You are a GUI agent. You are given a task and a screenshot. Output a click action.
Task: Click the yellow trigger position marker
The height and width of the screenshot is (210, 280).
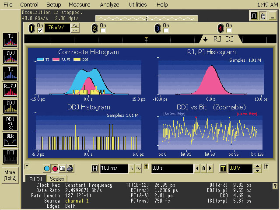(x=146, y=38)
